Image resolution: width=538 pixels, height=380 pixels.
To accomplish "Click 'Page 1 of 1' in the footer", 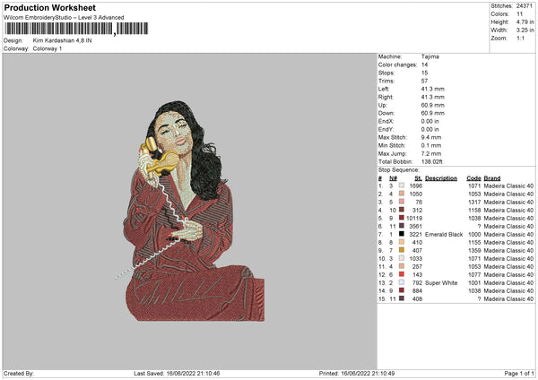I will pos(519,373).
